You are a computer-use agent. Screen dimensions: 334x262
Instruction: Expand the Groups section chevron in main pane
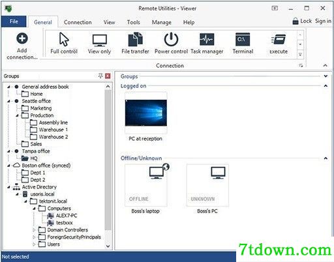(326, 76)
